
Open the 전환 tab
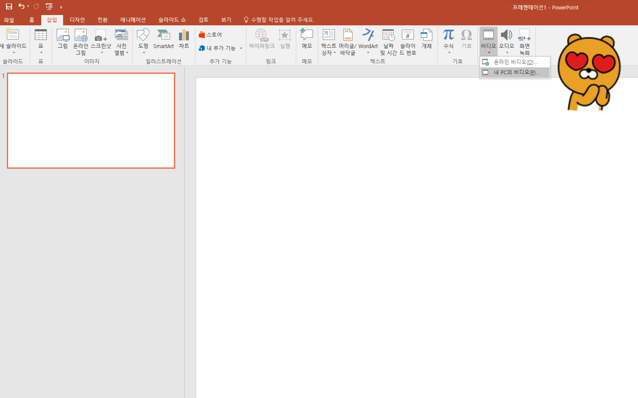point(103,20)
